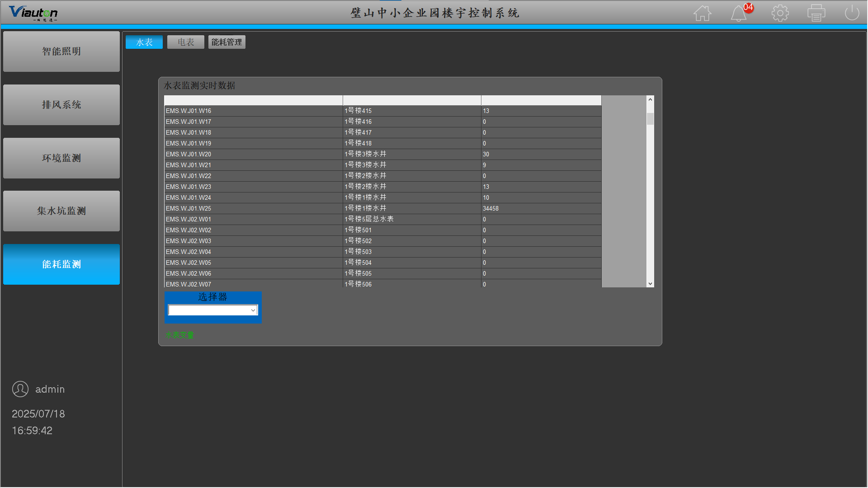Image resolution: width=868 pixels, height=488 pixels.
Task: Click the home icon in the header
Action: coord(702,13)
